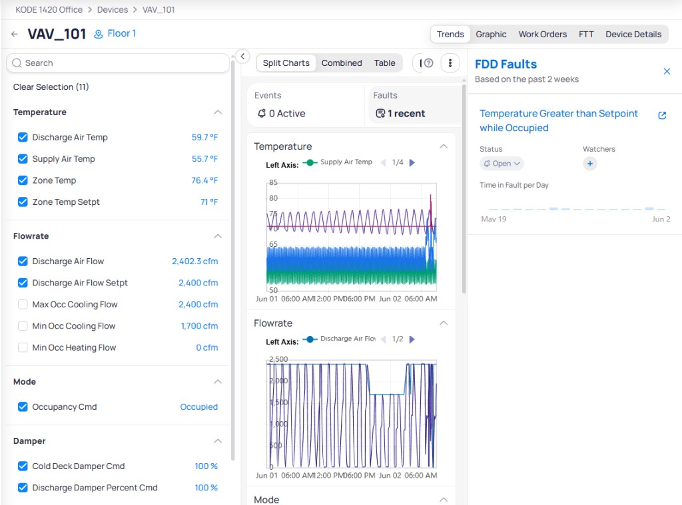Switch to the Graphic tab

491,35
